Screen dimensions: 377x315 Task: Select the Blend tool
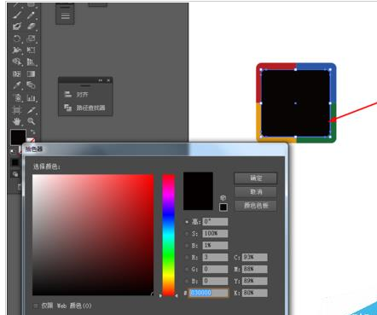coord(31,85)
